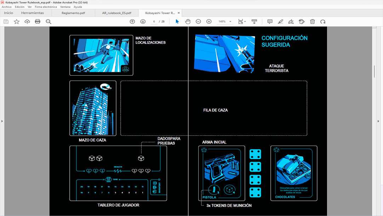
Task: Click the PISTOLA weapon card
Action: [222, 173]
